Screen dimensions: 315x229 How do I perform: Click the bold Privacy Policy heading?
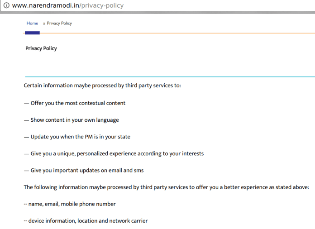[41, 48]
